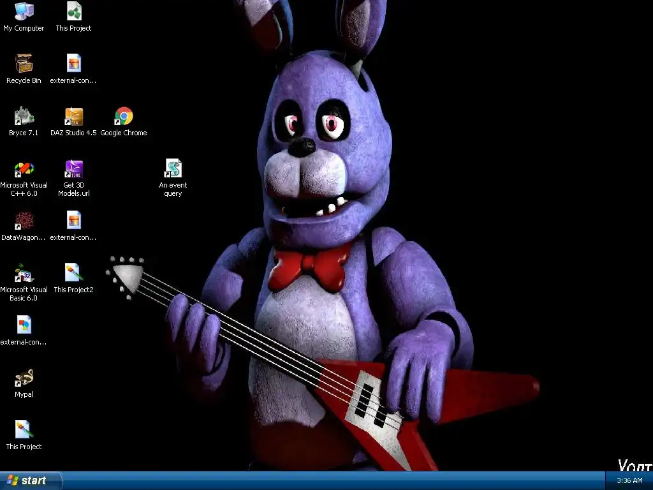Click the 3:36 AM taskbar clock
The width and height of the screenshot is (653, 490).
[629, 480]
